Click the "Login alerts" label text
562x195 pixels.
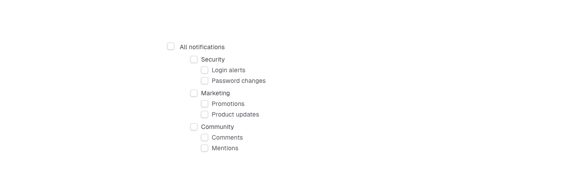228,70
